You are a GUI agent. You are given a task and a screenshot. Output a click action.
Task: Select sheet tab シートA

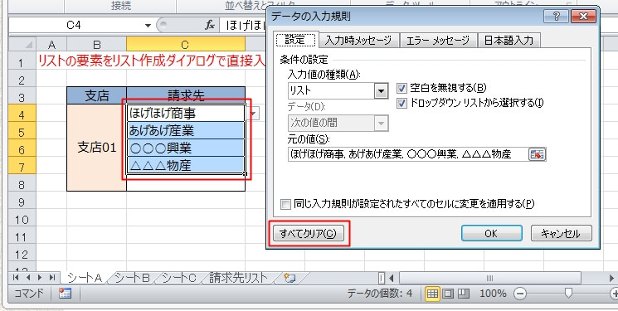point(85,278)
